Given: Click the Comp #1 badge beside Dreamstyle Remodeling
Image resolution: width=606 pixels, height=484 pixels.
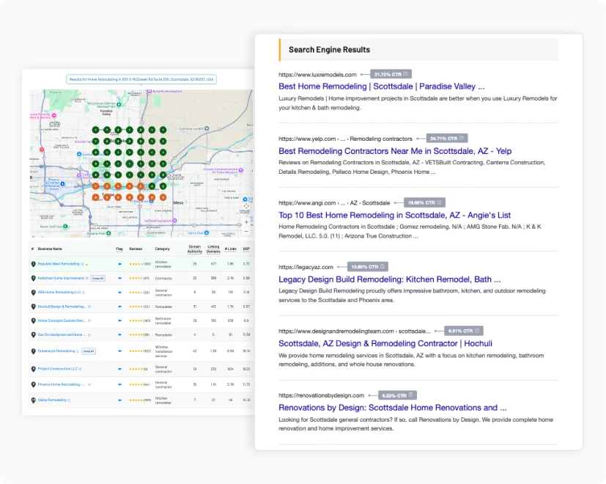Looking at the screenshot, I should pyautogui.click(x=89, y=351).
